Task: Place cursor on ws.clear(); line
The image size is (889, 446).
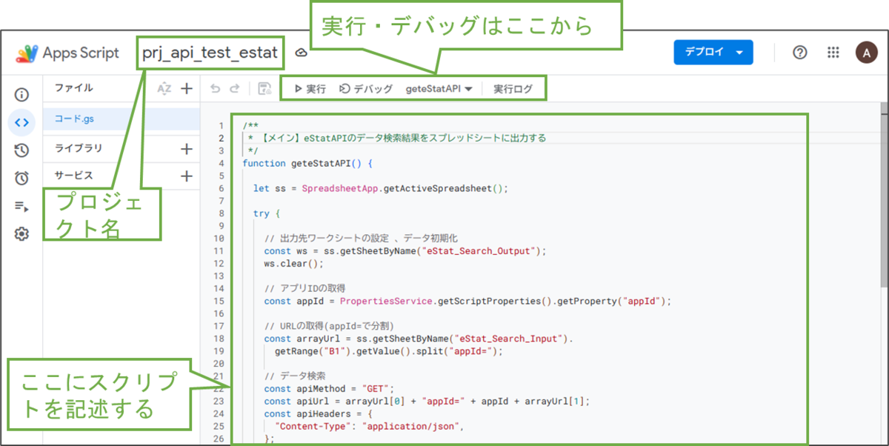Action: point(294,263)
